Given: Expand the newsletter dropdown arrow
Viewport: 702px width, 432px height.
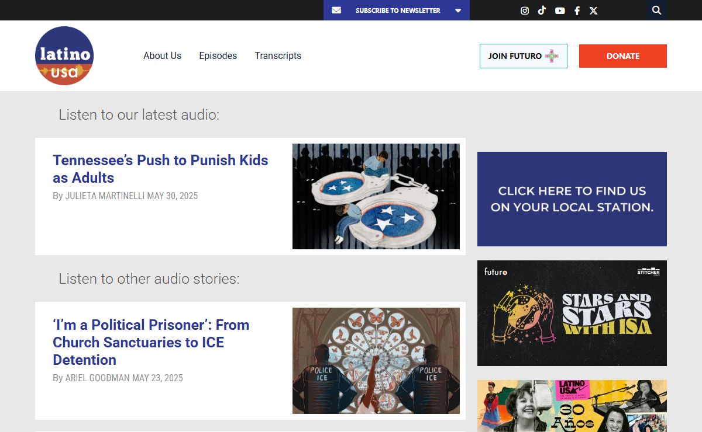Looking at the screenshot, I should 458,11.
